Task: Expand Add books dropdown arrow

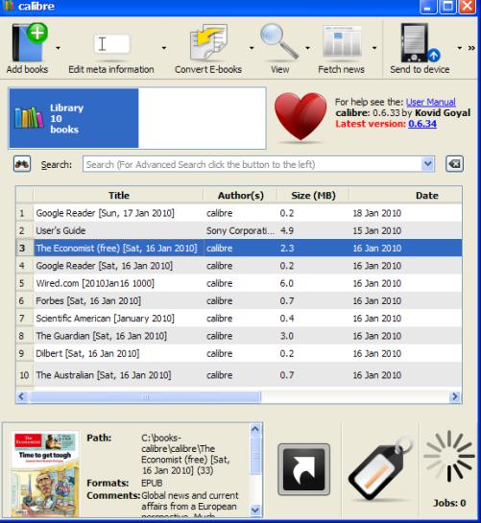Action: point(58,48)
